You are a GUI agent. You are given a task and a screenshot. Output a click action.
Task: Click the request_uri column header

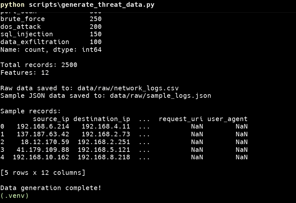point(181,119)
